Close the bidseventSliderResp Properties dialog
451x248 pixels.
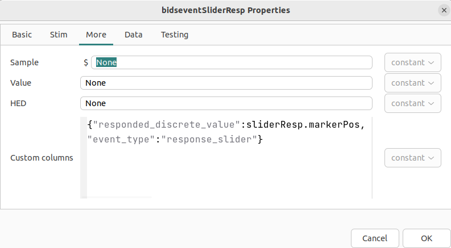coord(444,10)
